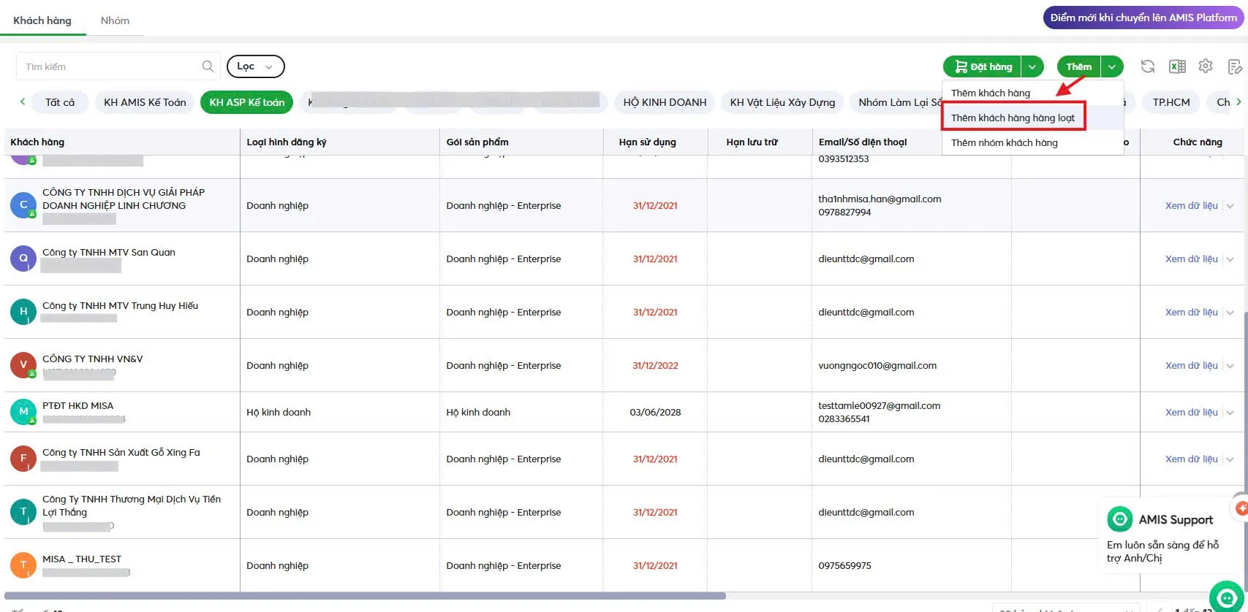
Task: Click Xem dữ liệu for VN&V row
Action: (1191, 365)
